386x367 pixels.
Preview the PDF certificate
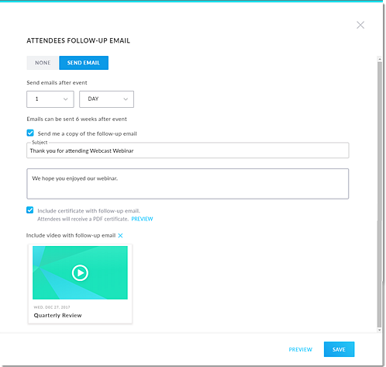click(142, 219)
